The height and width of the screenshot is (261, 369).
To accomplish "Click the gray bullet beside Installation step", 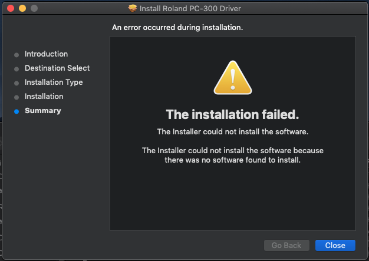I will tap(17, 97).
